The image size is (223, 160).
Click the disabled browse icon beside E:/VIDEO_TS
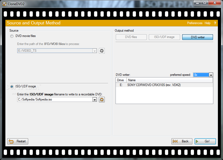tap(102, 51)
